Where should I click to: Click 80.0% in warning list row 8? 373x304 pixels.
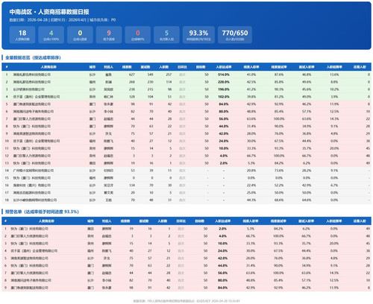click(222, 280)
